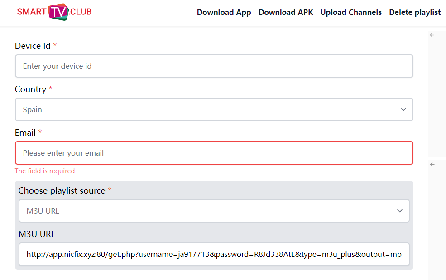Viewport: 446px width, 280px height.
Task: Click the Choose playlist source label
Action: click(x=62, y=190)
